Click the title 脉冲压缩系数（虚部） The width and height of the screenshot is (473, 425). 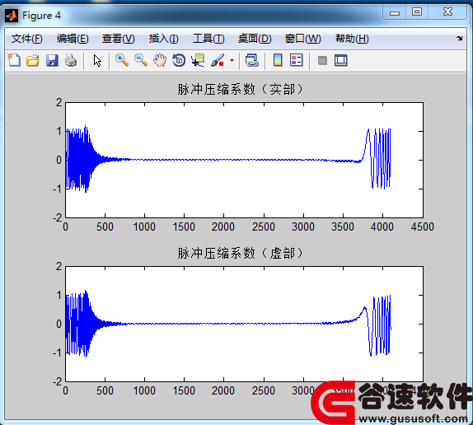pos(240,253)
